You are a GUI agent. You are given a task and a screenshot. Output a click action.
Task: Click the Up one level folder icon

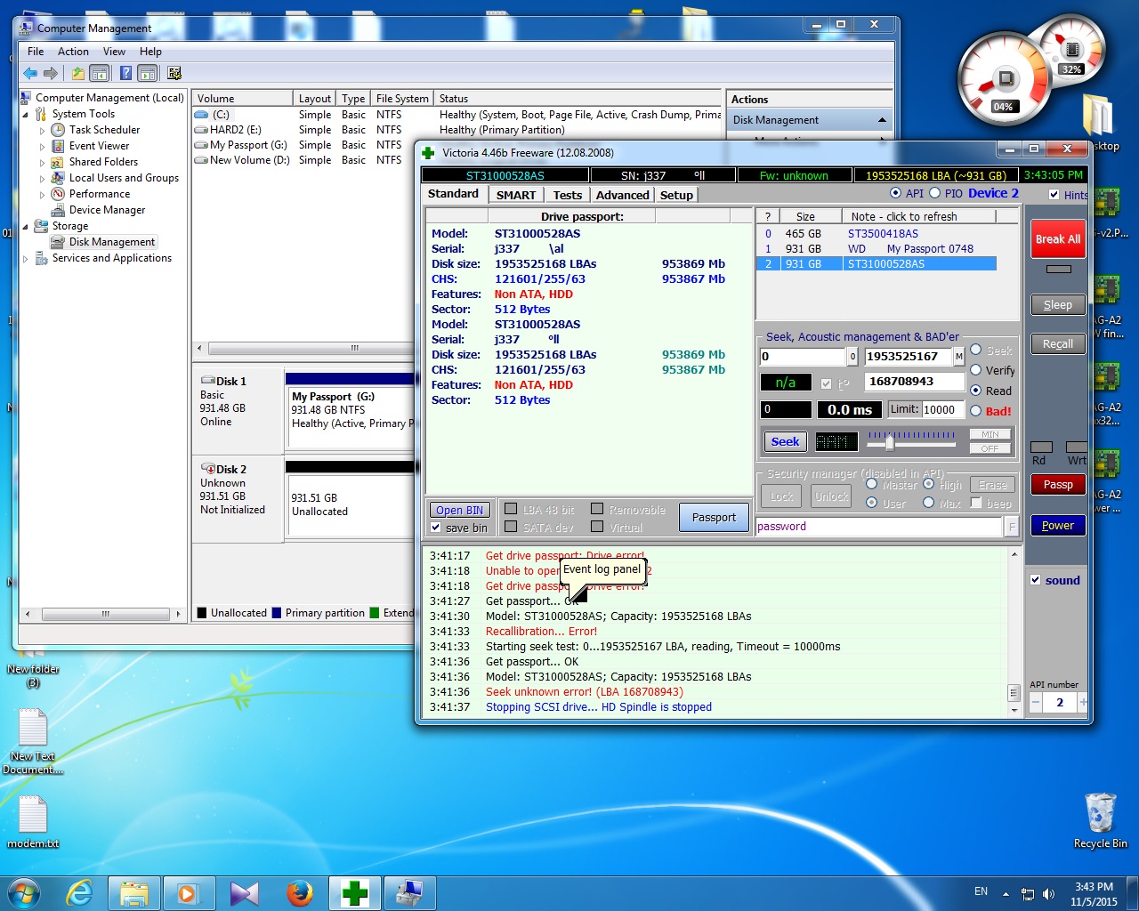[x=78, y=73]
